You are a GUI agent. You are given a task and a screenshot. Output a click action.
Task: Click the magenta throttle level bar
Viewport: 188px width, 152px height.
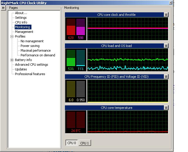click(80, 27)
